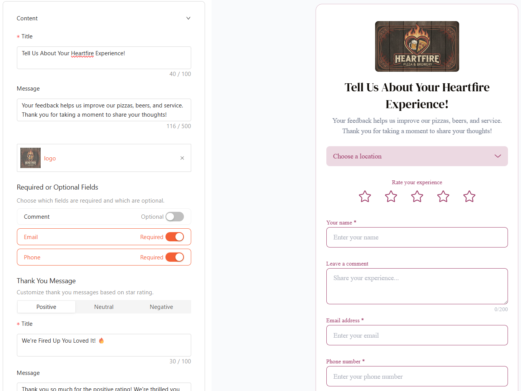This screenshot has width=521, height=391.
Task: Select the fourth rating star
Action: [x=443, y=196]
